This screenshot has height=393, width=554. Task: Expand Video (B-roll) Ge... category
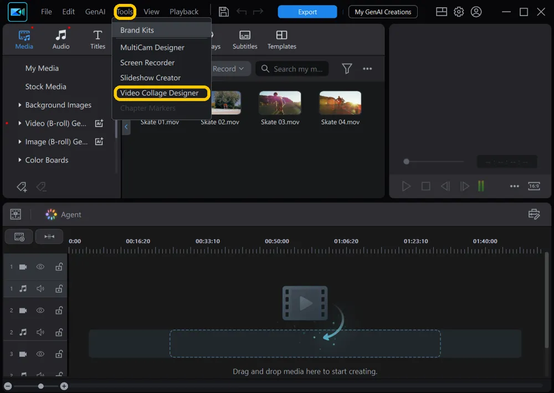click(20, 123)
